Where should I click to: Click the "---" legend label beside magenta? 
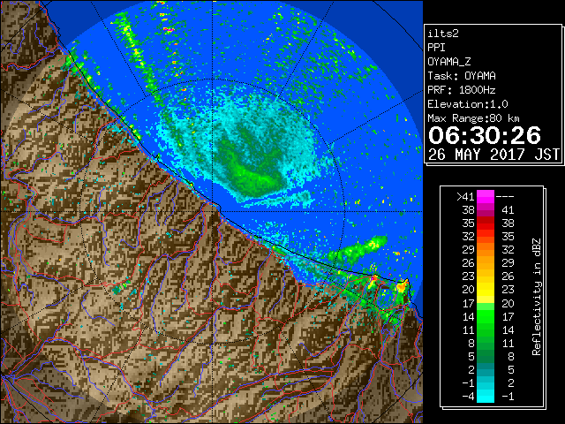(505, 197)
